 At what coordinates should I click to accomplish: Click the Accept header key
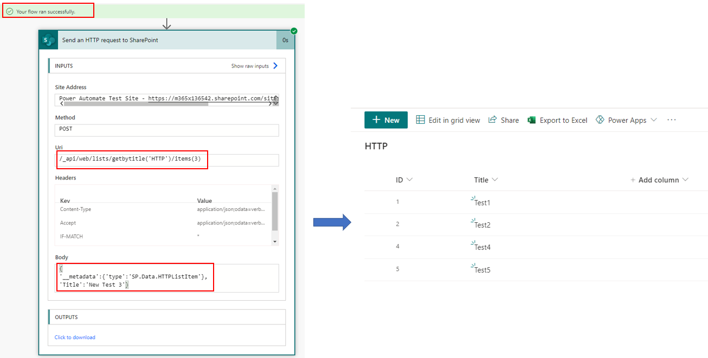point(68,223)
